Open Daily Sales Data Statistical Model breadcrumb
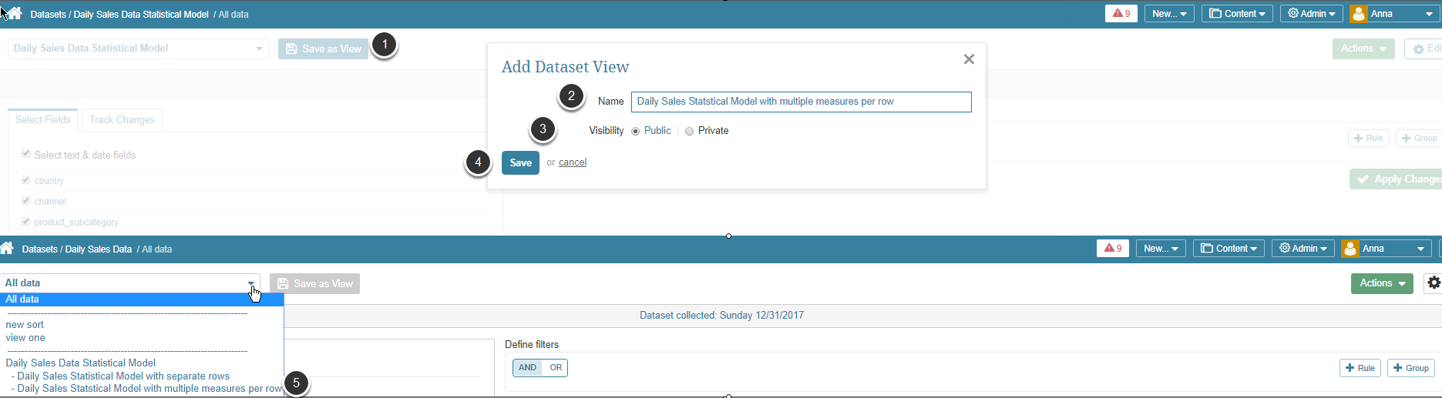The height and width of the screenshot is (398, 1442). click(141, 15)
